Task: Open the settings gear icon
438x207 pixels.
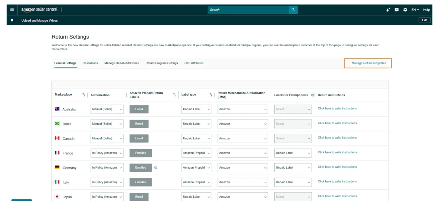Action: [x=405, y=10]
